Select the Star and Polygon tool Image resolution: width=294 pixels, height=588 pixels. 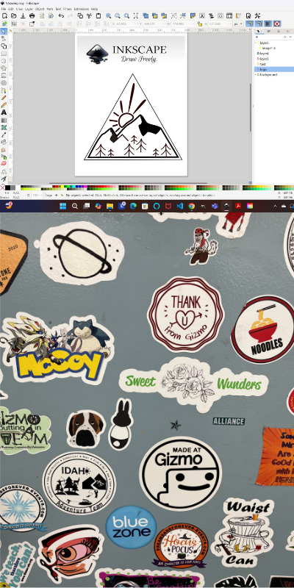click(x=4, y=68)
